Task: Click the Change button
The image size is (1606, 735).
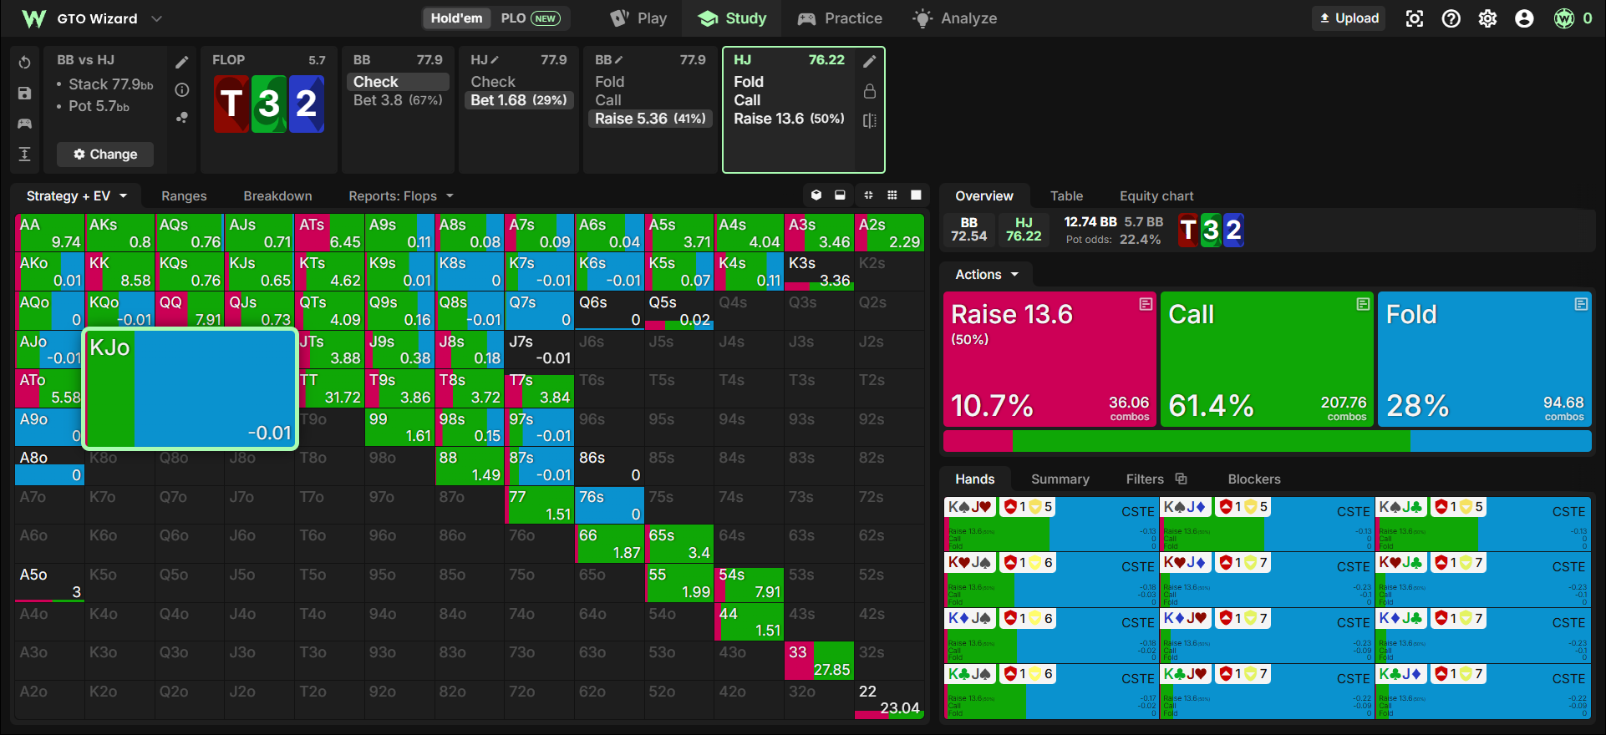Action: pyautogui.click(x=105, y=155)
